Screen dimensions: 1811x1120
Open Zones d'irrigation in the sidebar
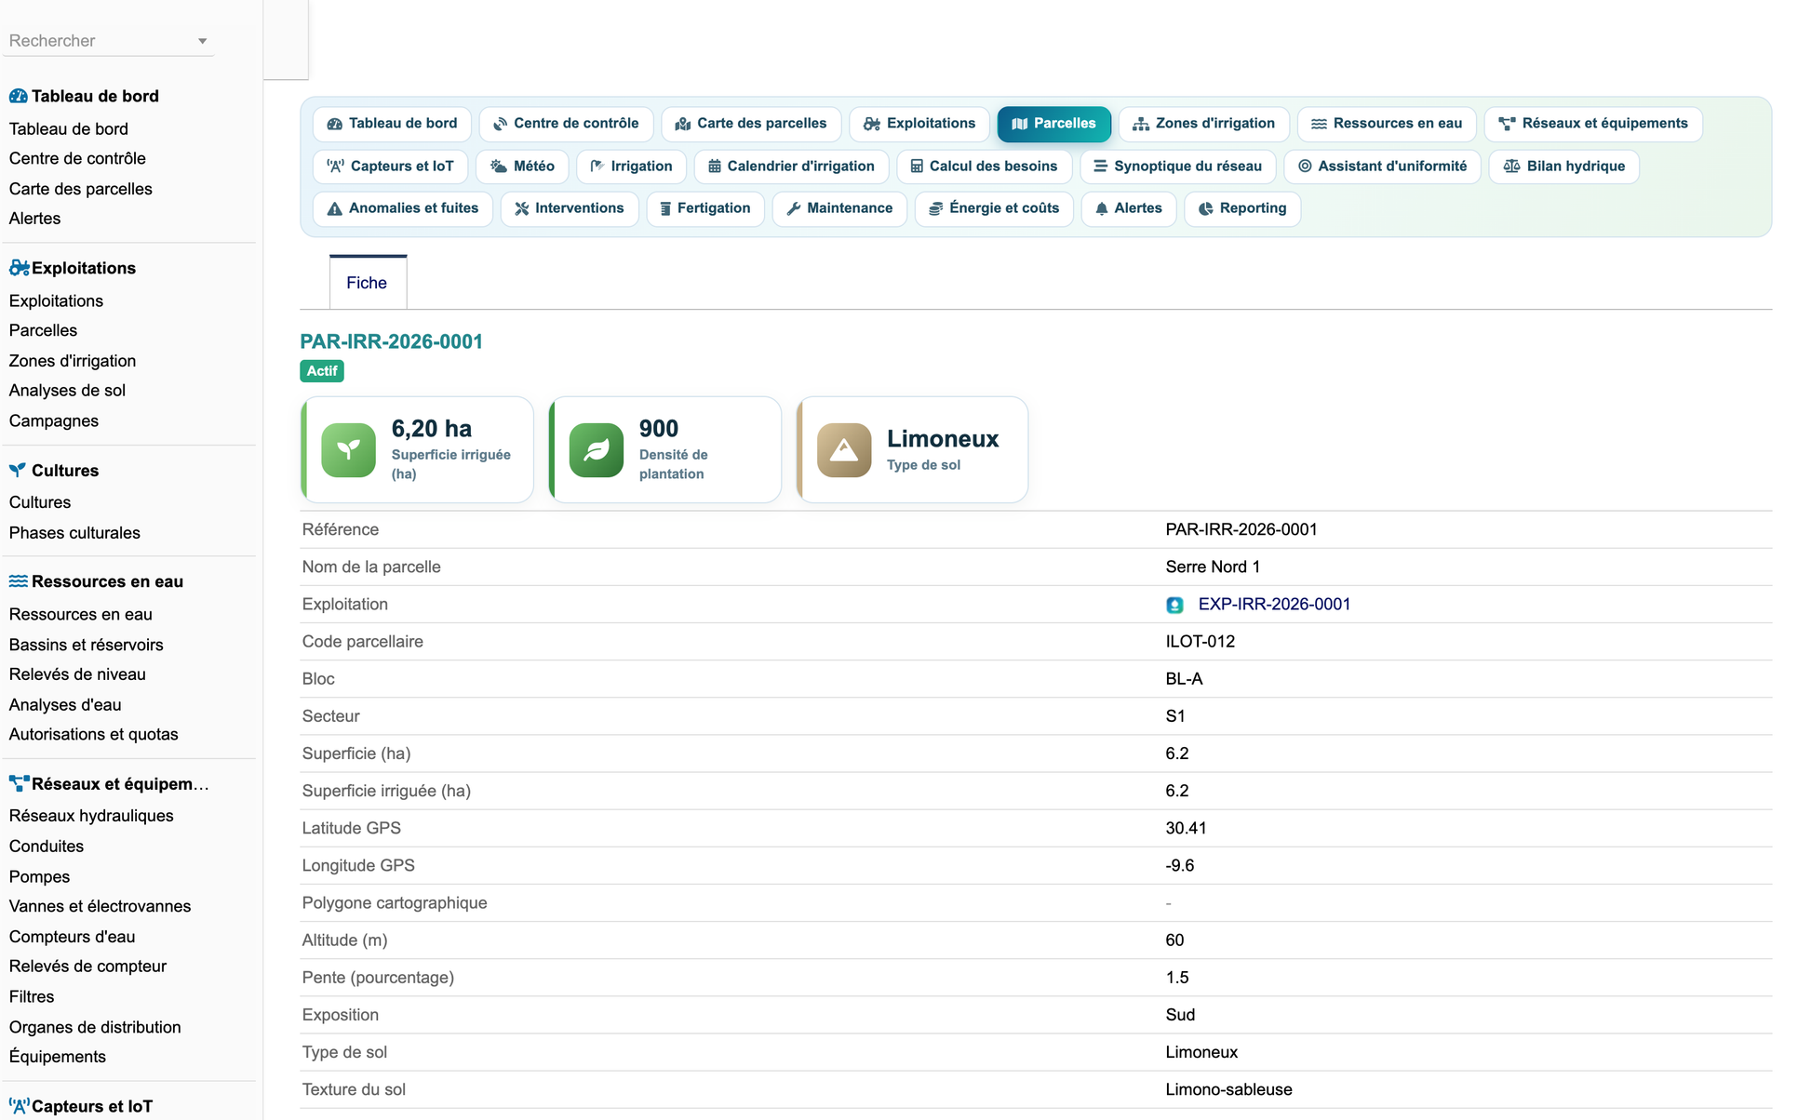(x=73, y=361)
